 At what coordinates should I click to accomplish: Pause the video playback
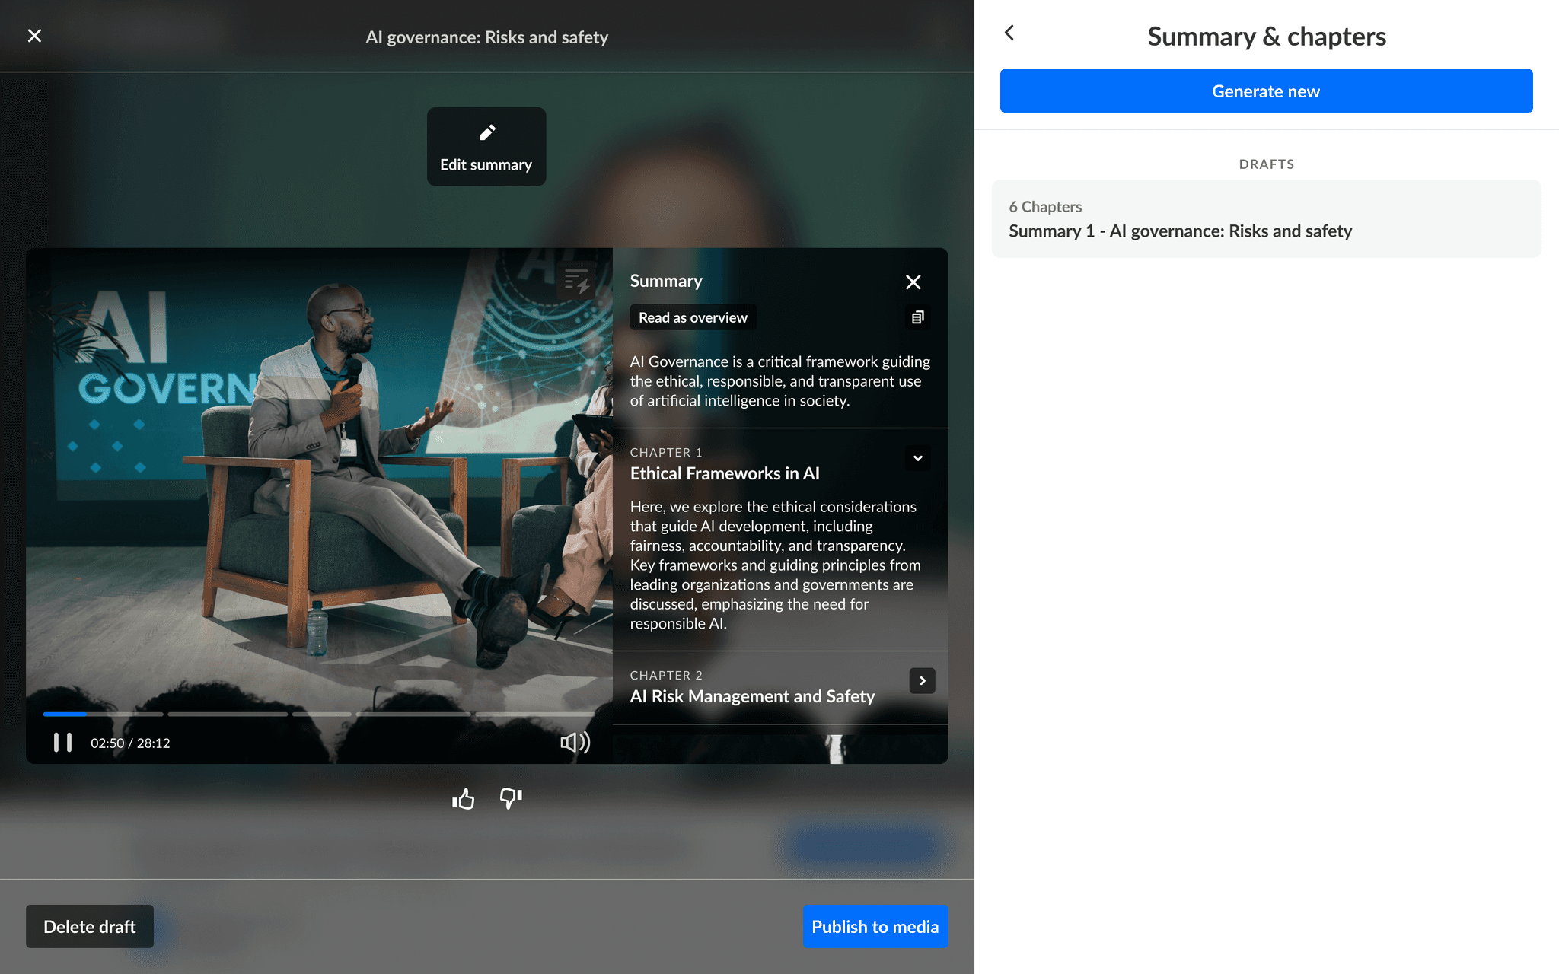coord(62,743)
